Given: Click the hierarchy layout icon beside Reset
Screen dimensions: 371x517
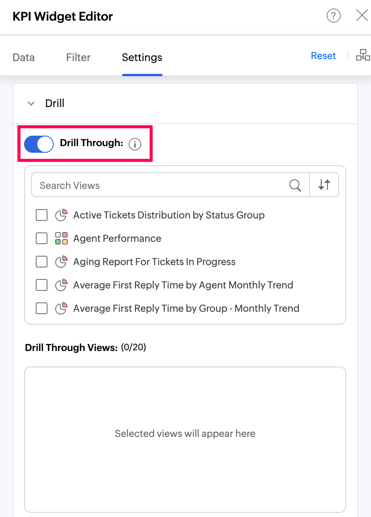Looking at the screenshot, I should pyautogui.click(x=363, y=55).
